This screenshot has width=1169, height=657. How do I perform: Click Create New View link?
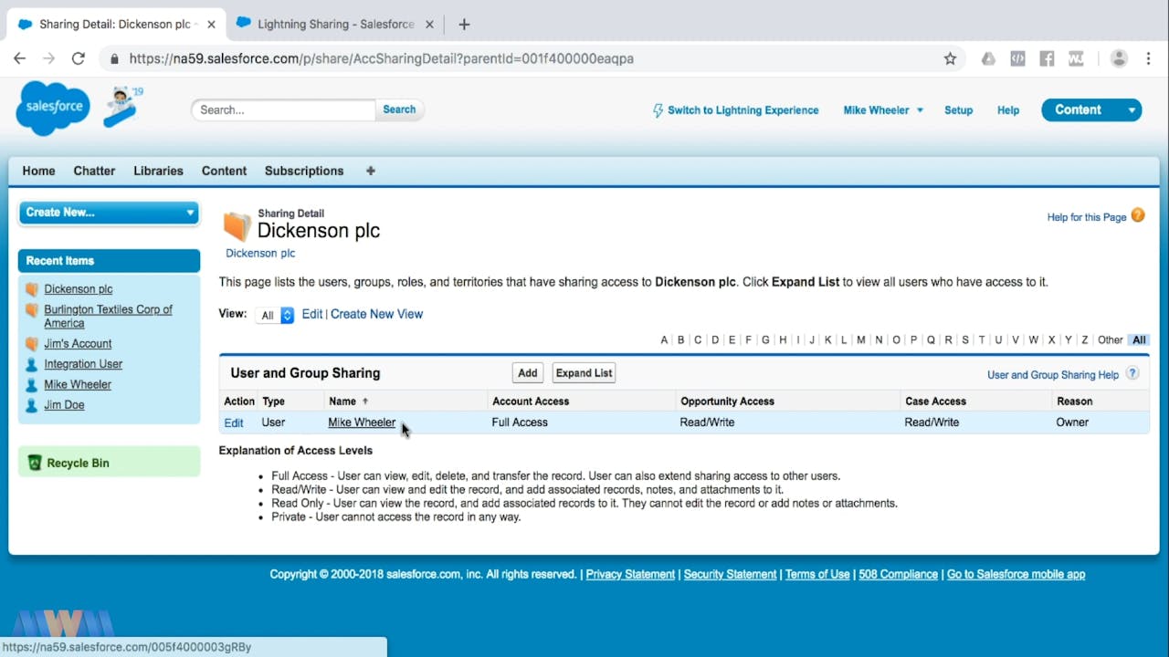tap(376, 314)
